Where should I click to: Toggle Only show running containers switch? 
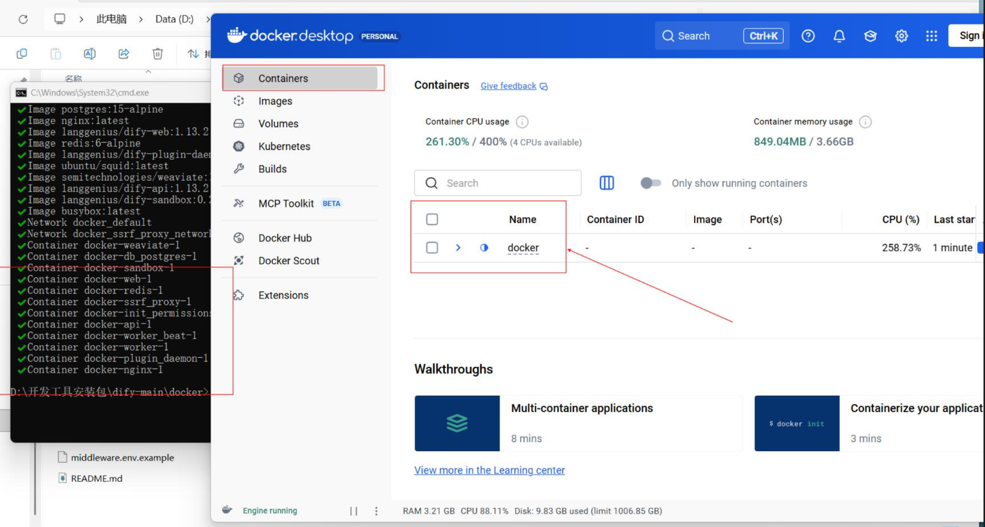tap(651, 183)
